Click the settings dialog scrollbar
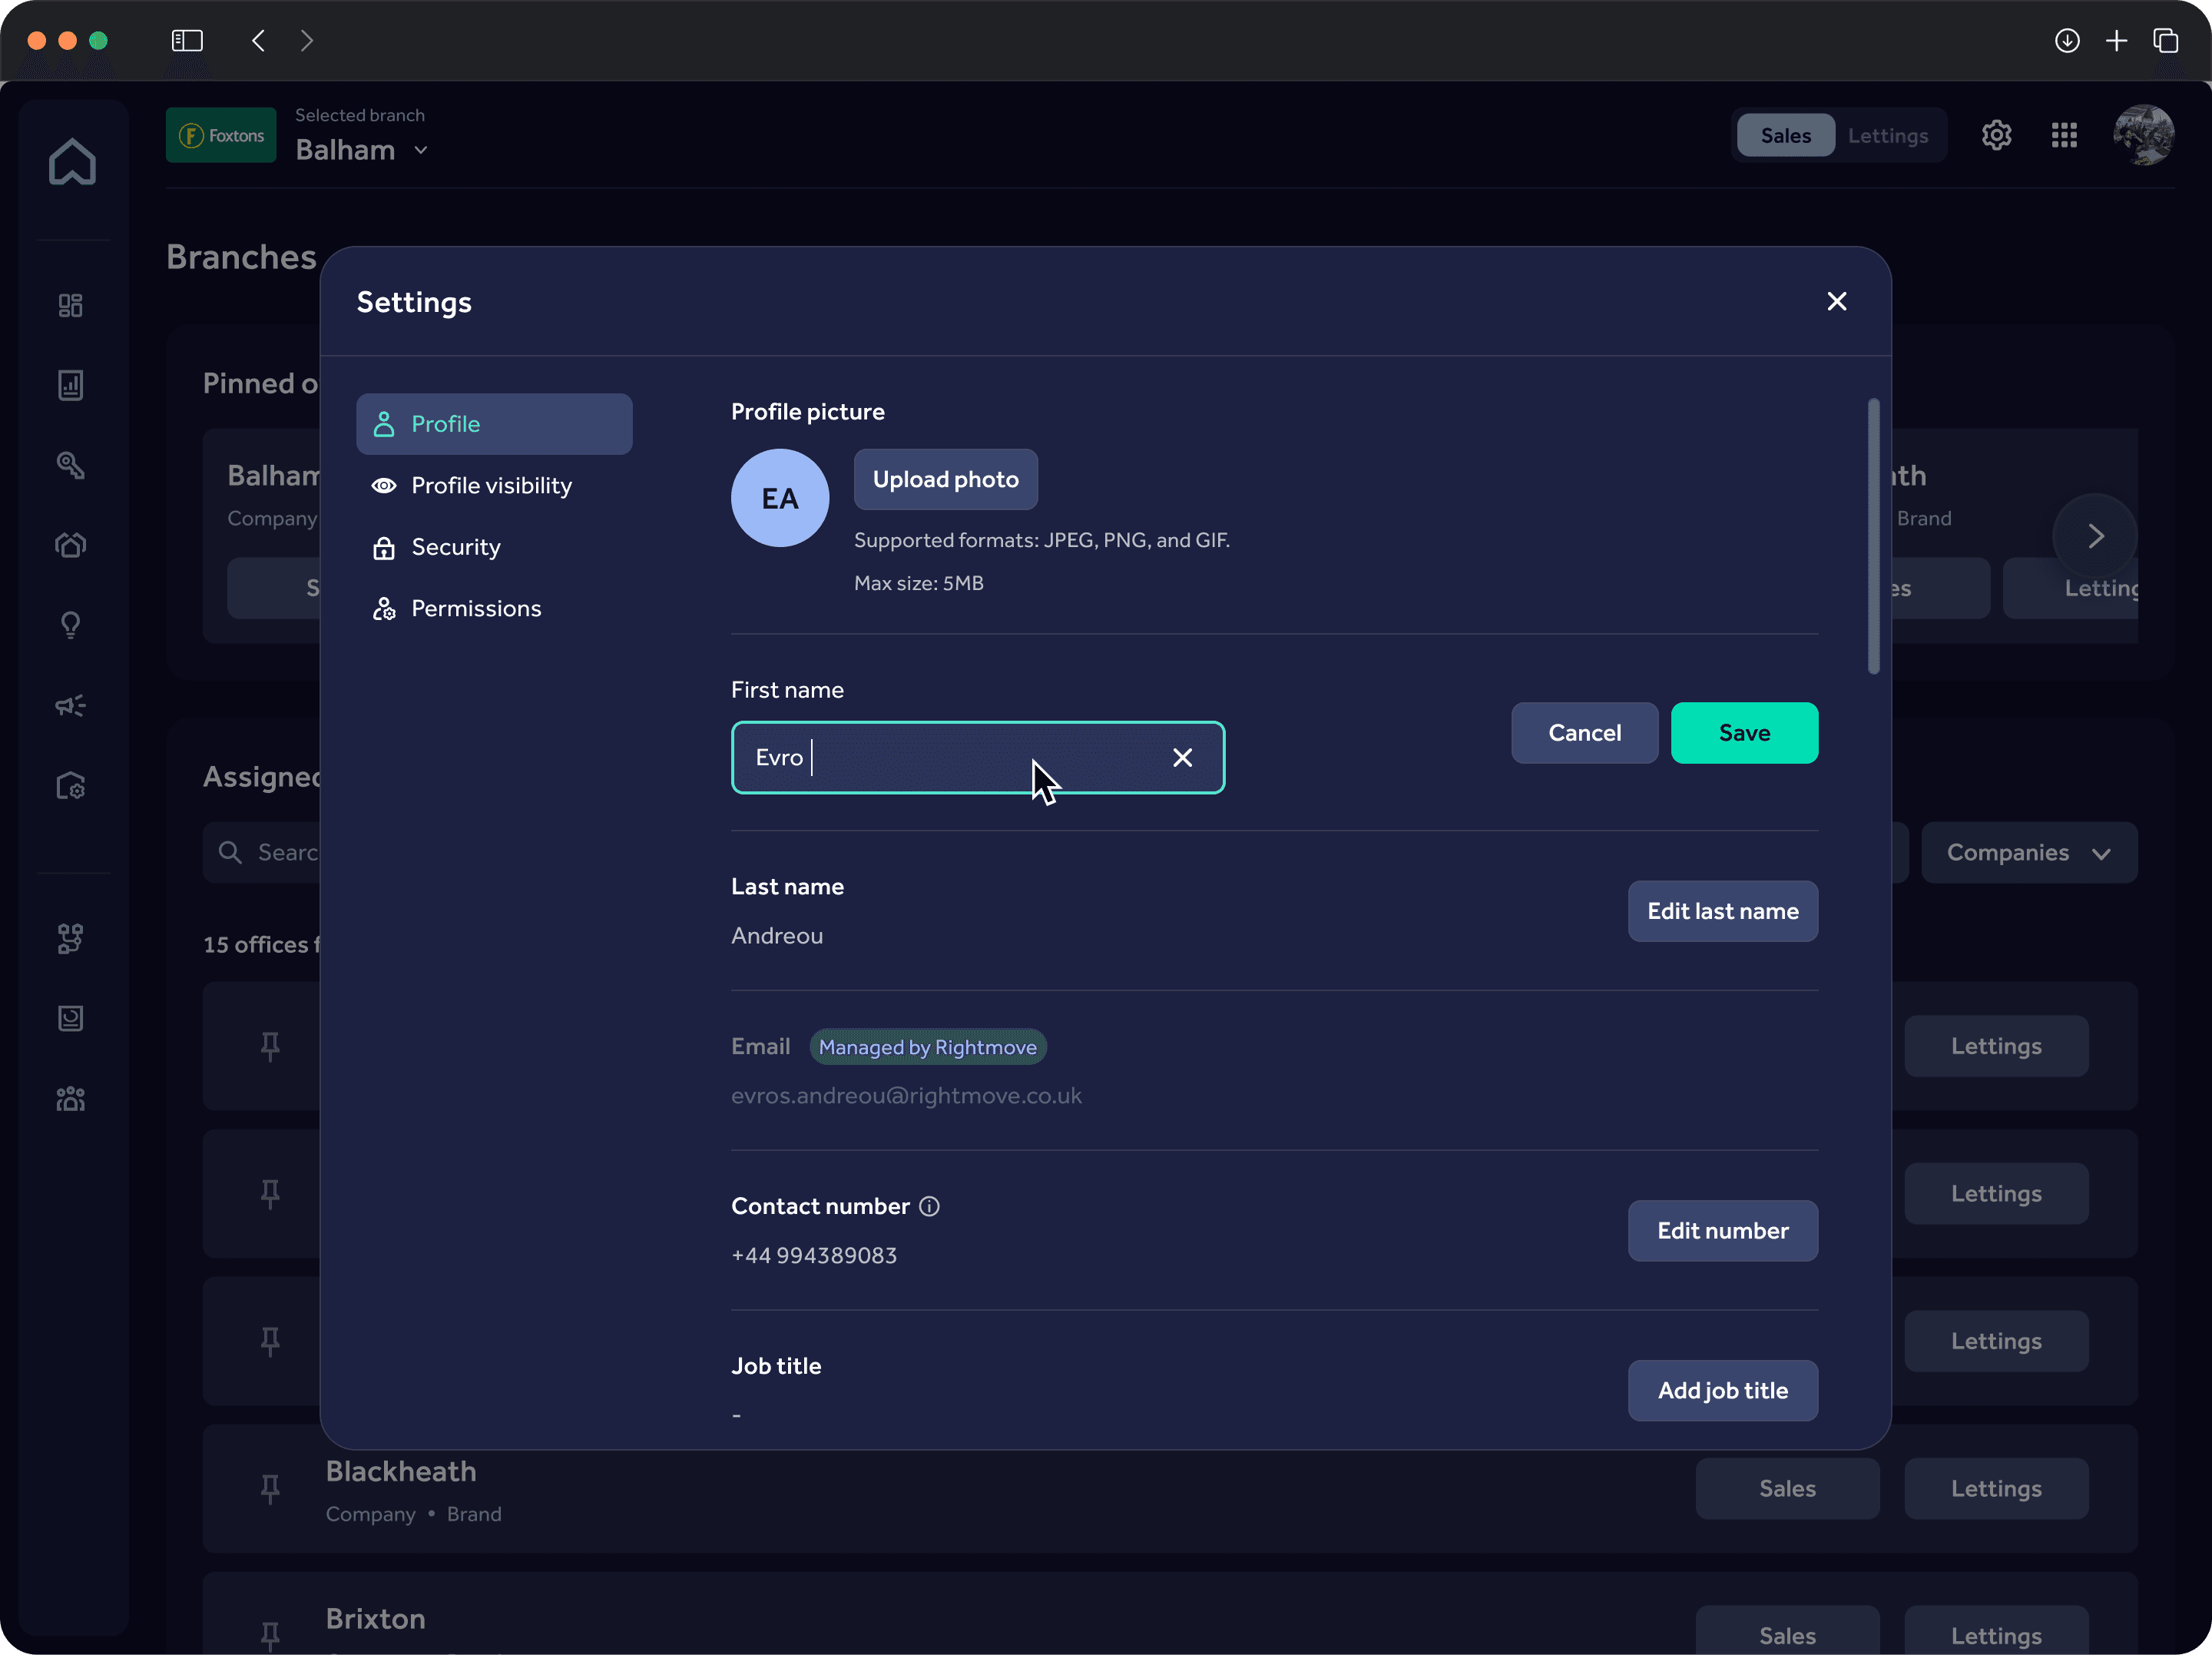The image size is (2212, 1655). (x=1873, y=536)
